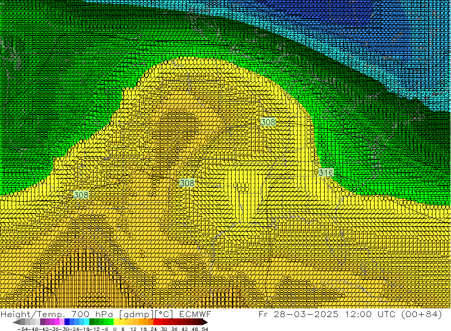Screen dimensions: 451x331
Task: Click the '[°C]' unit text
Action: coord(164,314)
